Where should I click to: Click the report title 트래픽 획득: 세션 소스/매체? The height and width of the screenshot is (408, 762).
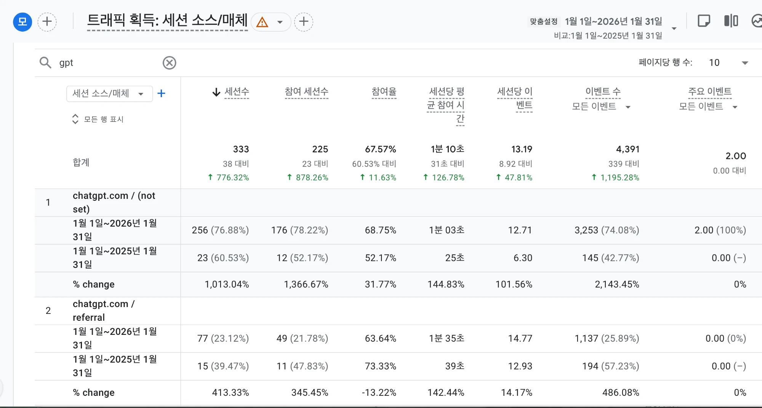[167, 21]
